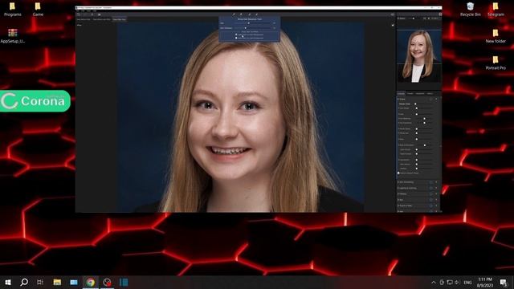Image resolution: width=514 pixels, height=289 pixels.
Task: Tick the upper checkbox in hair tool popup
Action: [x=236, y=35]
